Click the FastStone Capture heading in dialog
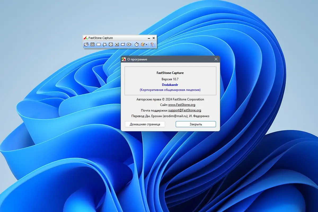Screen dimensions: 318x212 click(x=170, y=73)
